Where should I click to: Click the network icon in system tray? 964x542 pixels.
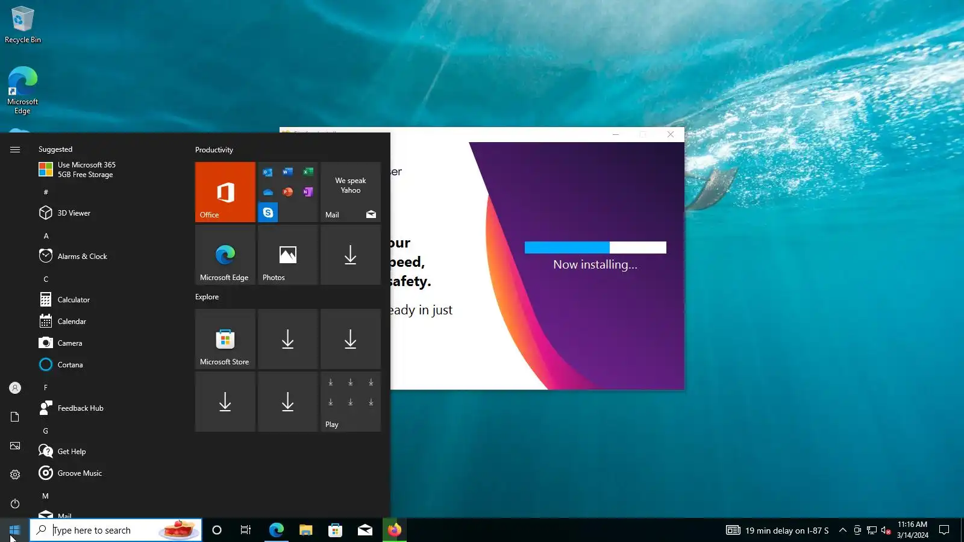click(x=871, y=530)
